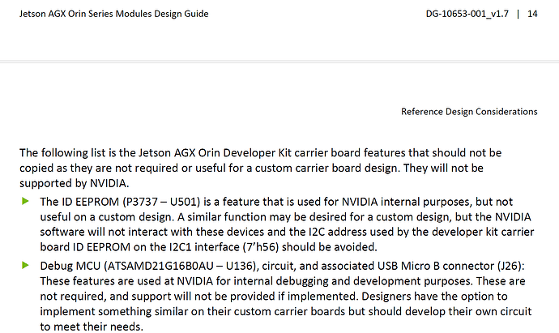The width and height of the screenshot is (559, 333).
Task: Click the Reference Design Considerations heading
Action: tap(469, 112)
